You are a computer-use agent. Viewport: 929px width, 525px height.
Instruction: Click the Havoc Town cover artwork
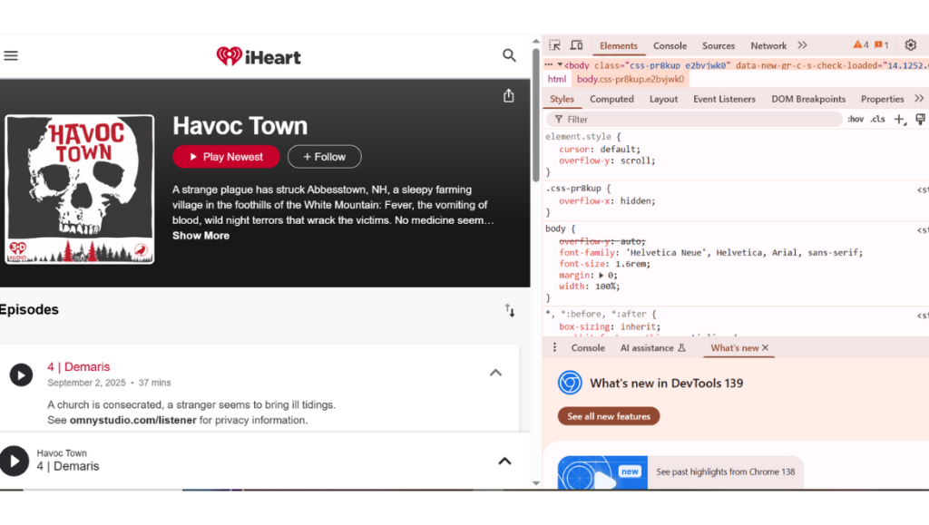click(x=80, y=190)
